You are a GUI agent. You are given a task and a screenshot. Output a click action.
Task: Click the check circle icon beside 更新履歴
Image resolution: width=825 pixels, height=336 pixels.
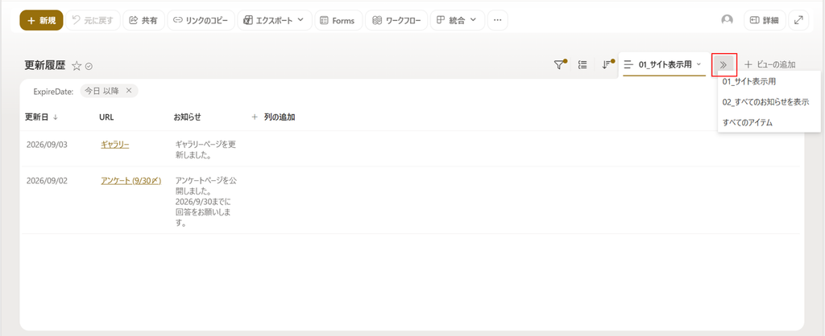coord(89,66)
